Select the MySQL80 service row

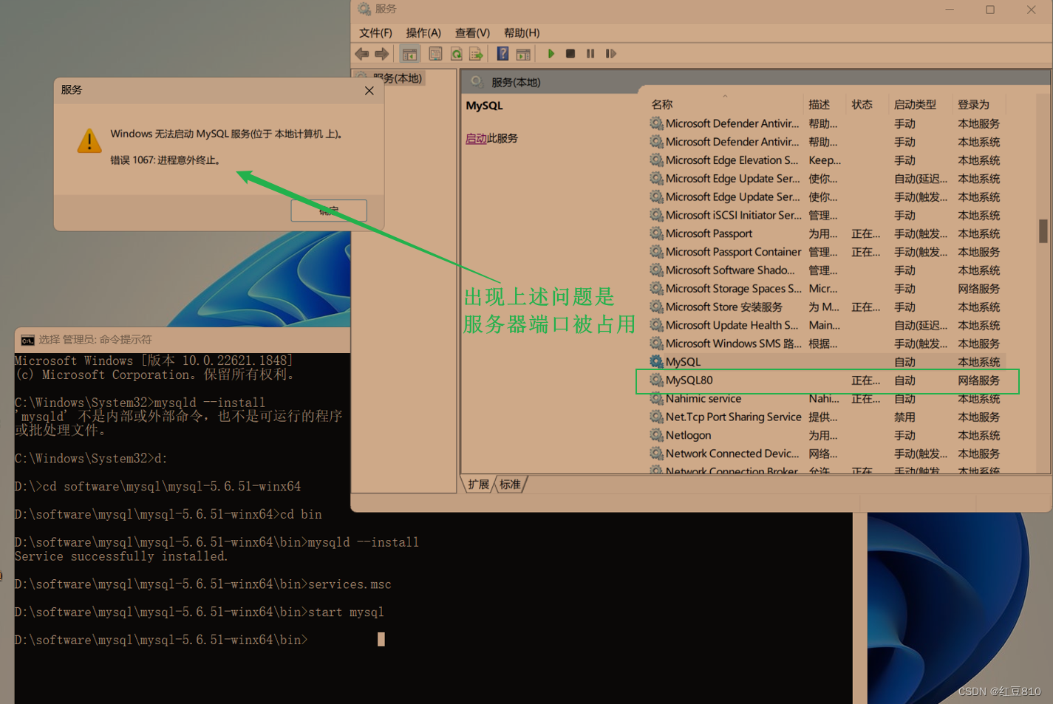[826, 380]
